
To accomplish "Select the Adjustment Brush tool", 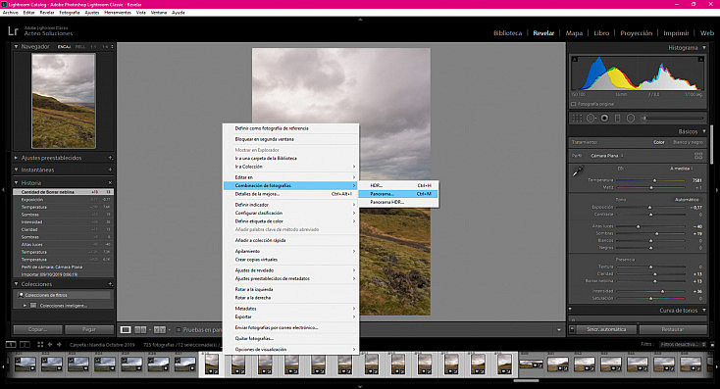I will (x=673, y=119).
